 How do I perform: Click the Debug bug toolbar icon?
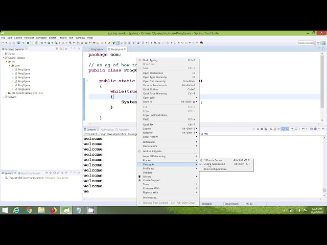(x=42, y=43)
